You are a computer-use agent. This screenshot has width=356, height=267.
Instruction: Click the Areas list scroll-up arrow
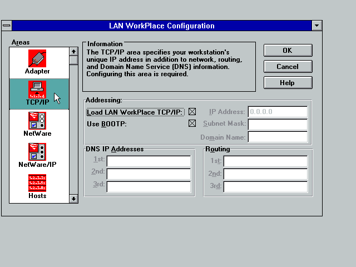[x=73, y=52]
